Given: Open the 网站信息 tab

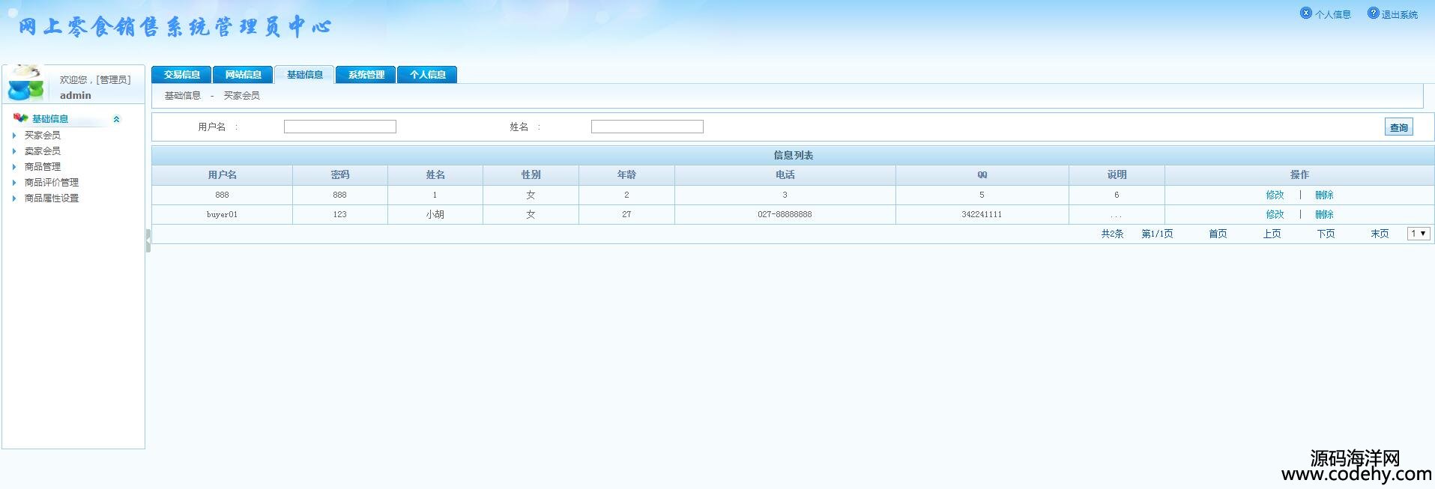Looking at the screenshot, I should (x=243, y=75).
